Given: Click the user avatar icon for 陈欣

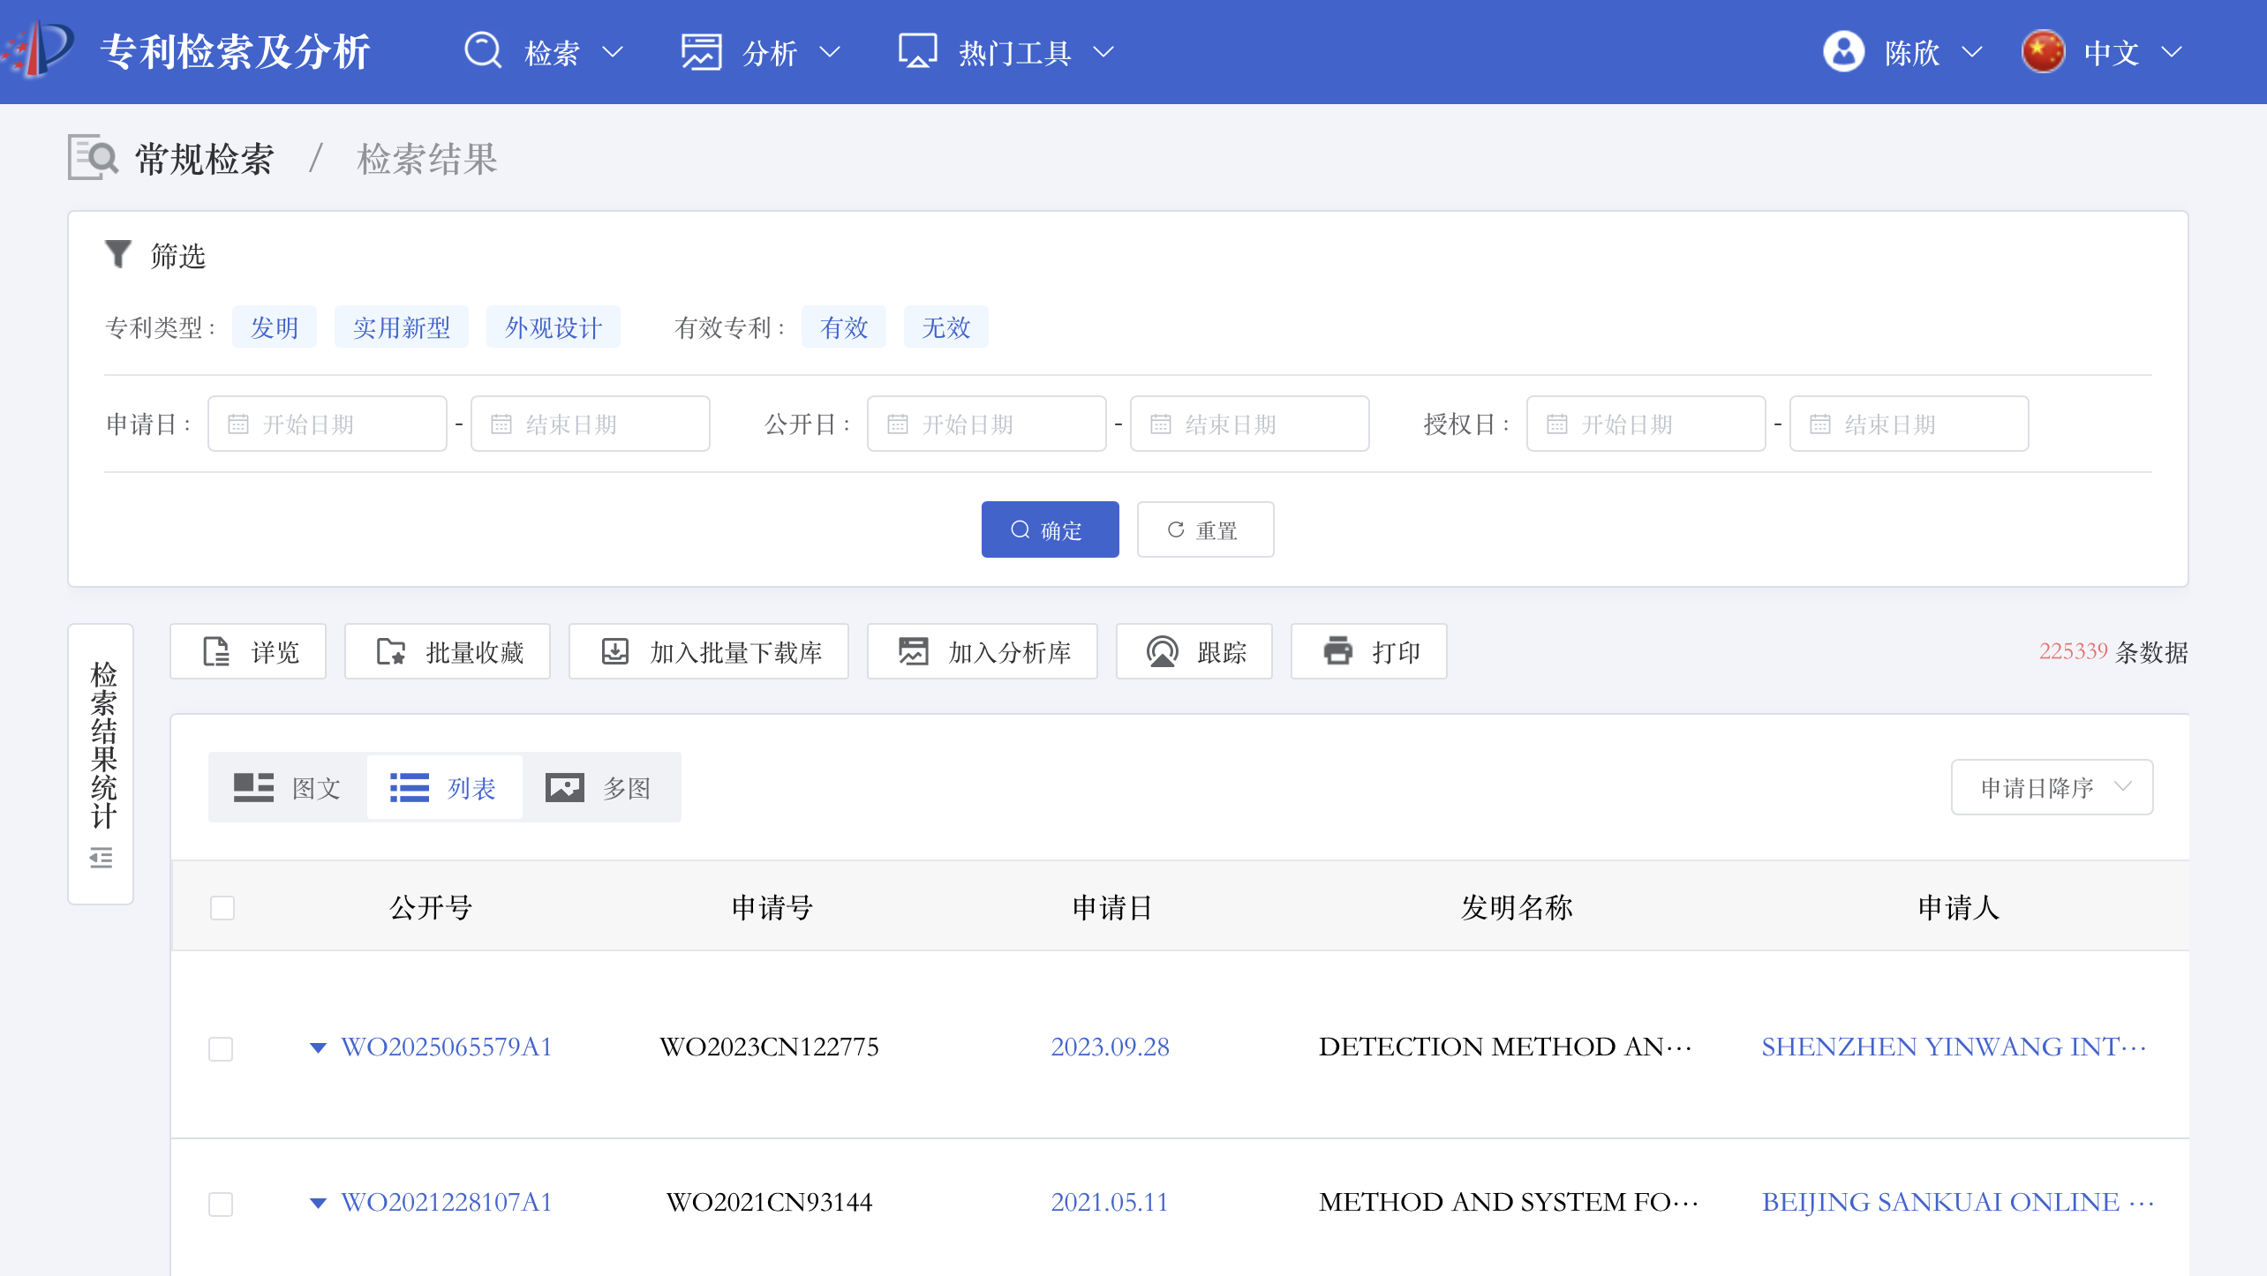Looking at the screenshot, I should coord(1843,52).
